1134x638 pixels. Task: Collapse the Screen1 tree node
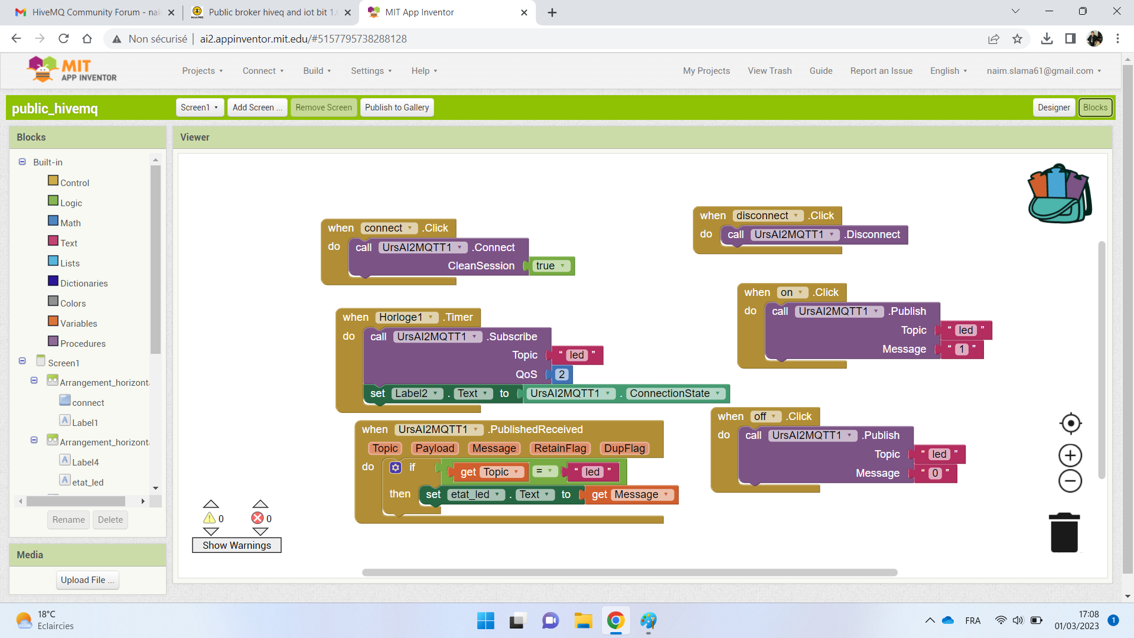[x=22, y=361]
